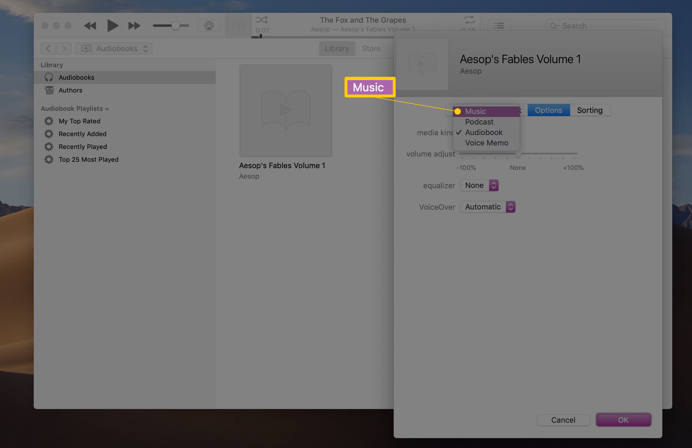Image resolution: width=692 pixels, height=448 pixels.
Task: Open the Audiobooks media picker dropdown
Action: pyautogui.click(x=114, y=48)
